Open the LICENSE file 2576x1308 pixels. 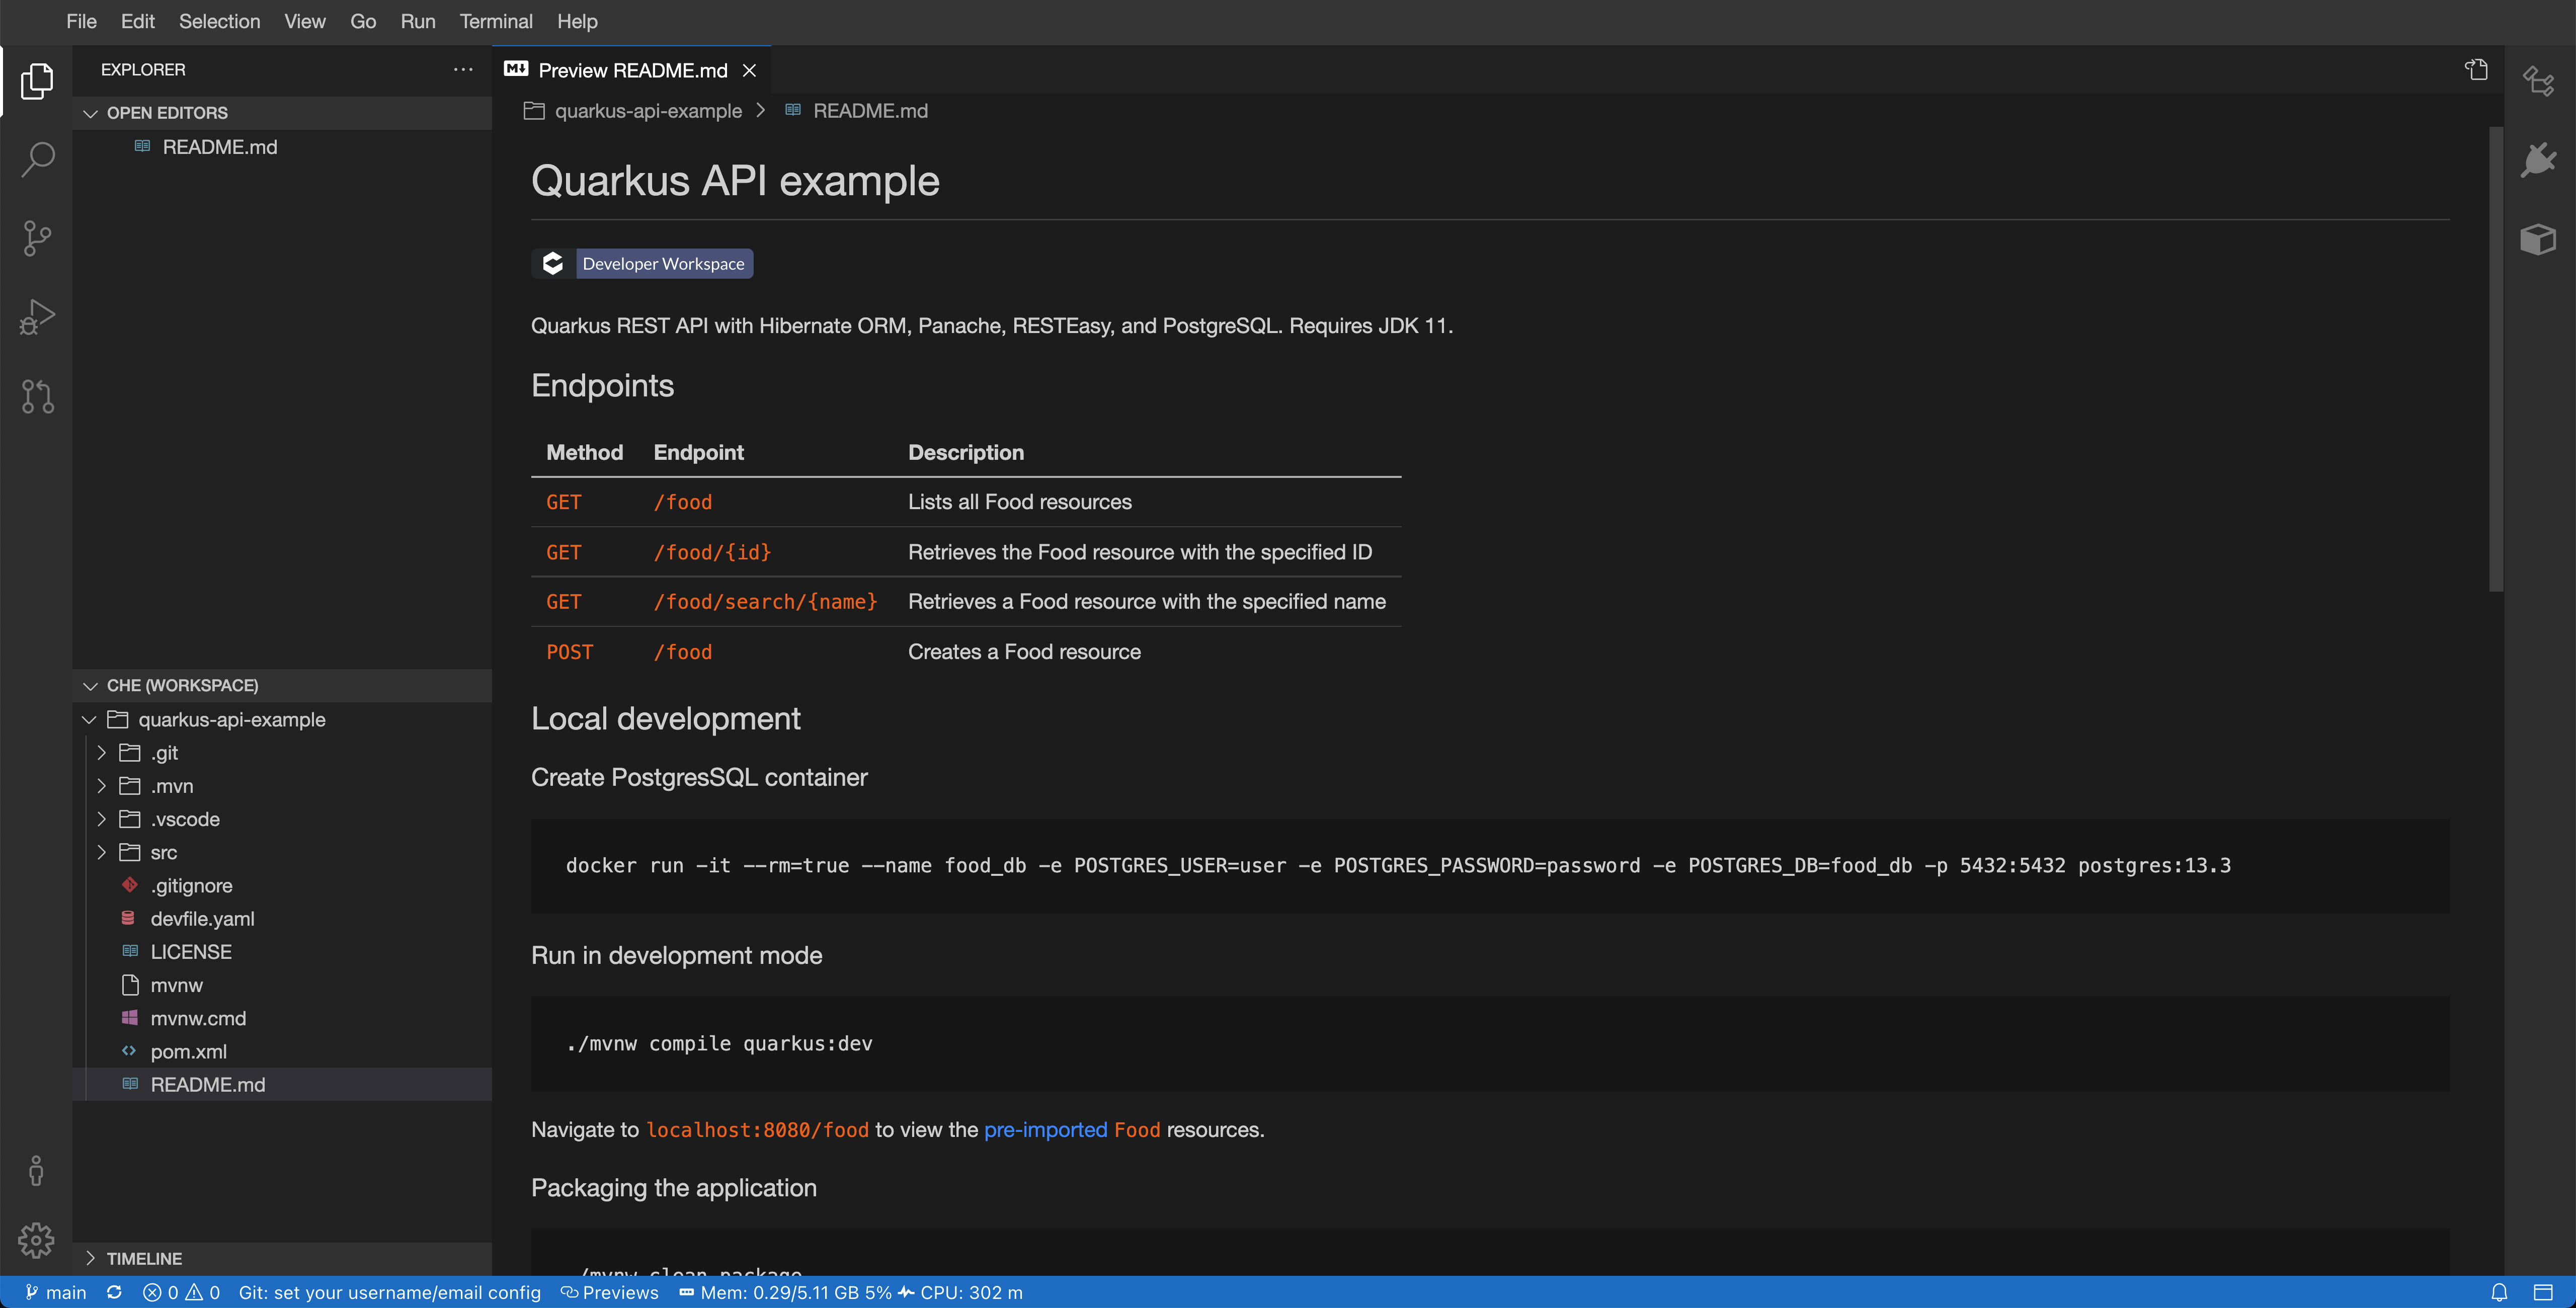click(x=283, y=951)
